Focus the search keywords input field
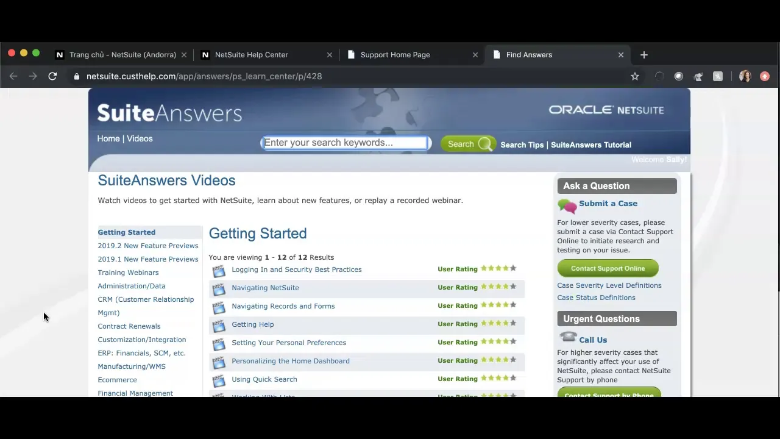This screenshot has width=780, height=439. click(x=346, y=143)
